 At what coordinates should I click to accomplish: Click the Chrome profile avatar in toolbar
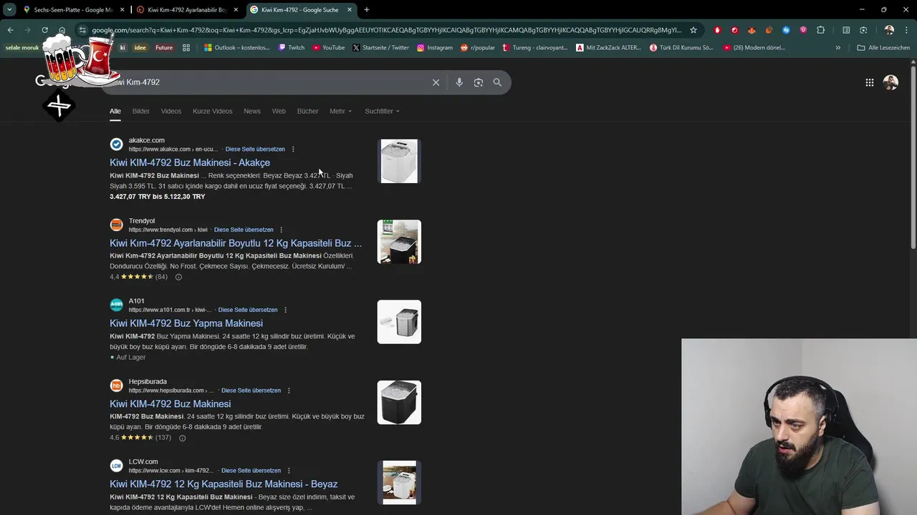coord(889,30)
